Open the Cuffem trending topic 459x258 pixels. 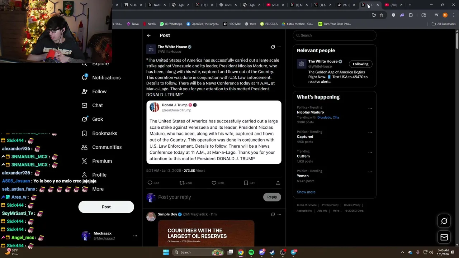point(303,156)
